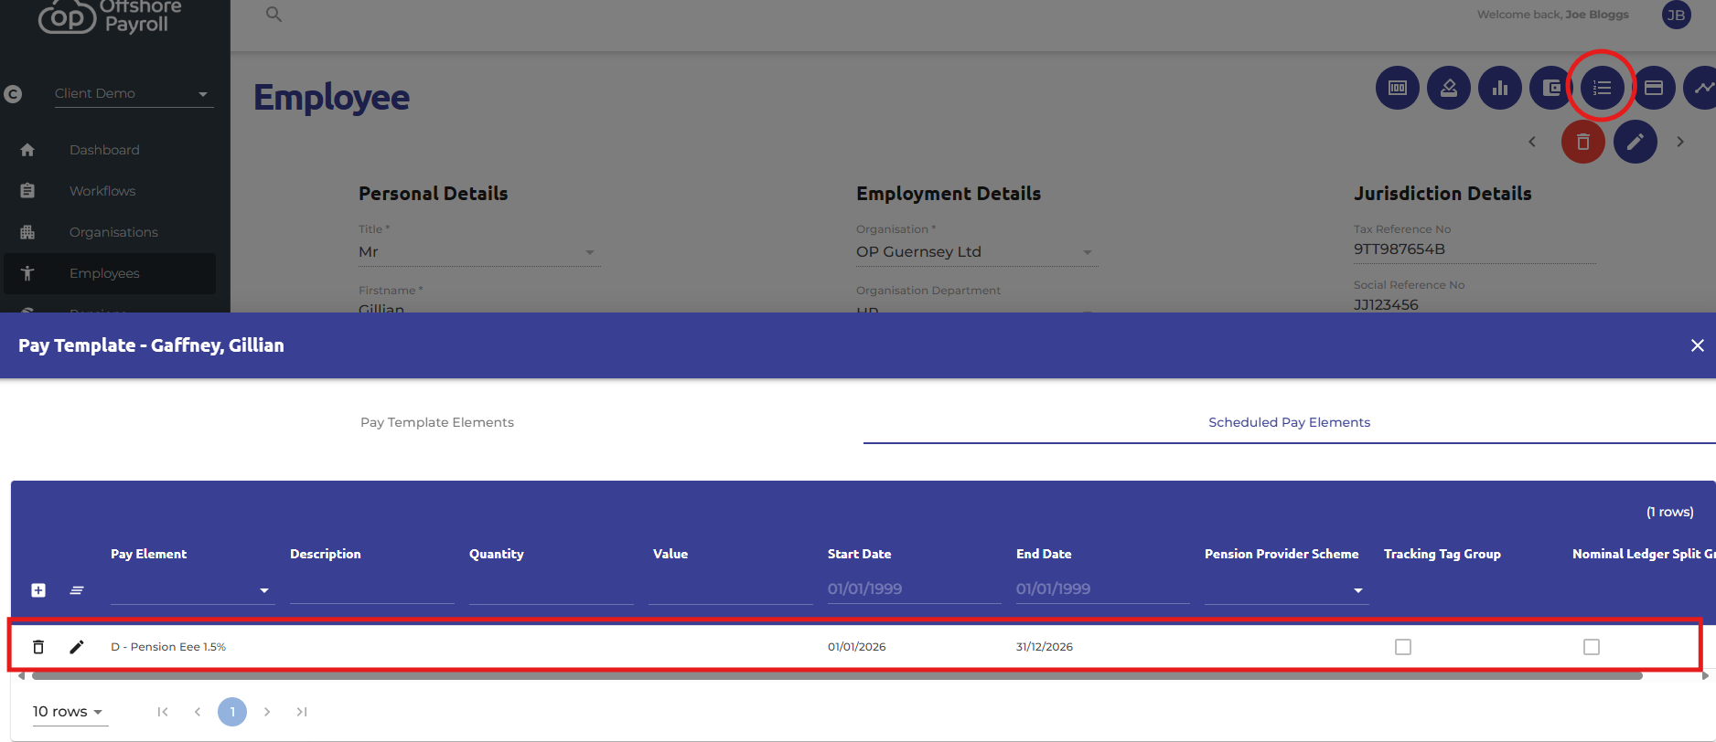Screen dimensions: 1716x742
Task: Open the numbered list Pay Template button
Action: click(1603, 88)
